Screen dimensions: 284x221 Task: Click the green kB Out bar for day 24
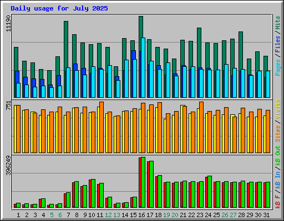[x=210, y=192]
